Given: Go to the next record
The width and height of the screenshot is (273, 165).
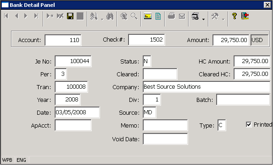Looking at the screenshot, I should [x=26, y=16].
